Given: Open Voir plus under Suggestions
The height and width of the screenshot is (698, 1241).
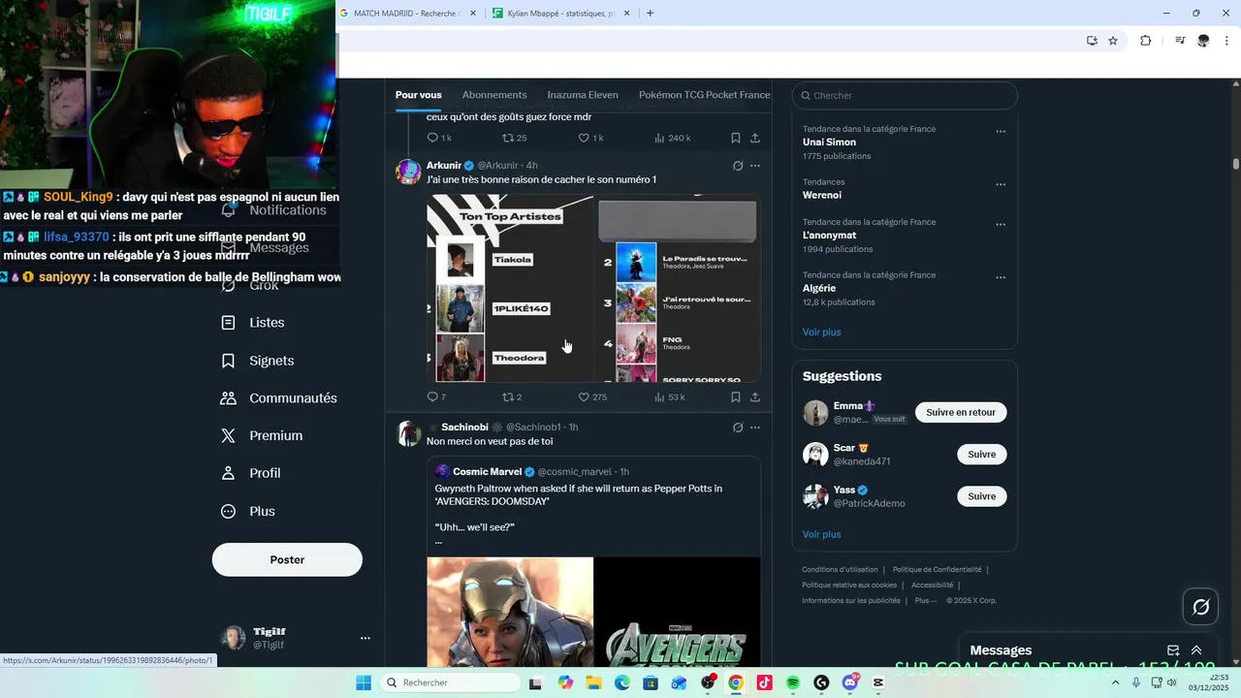Looking at the screenshot, I should click(821, 535).
